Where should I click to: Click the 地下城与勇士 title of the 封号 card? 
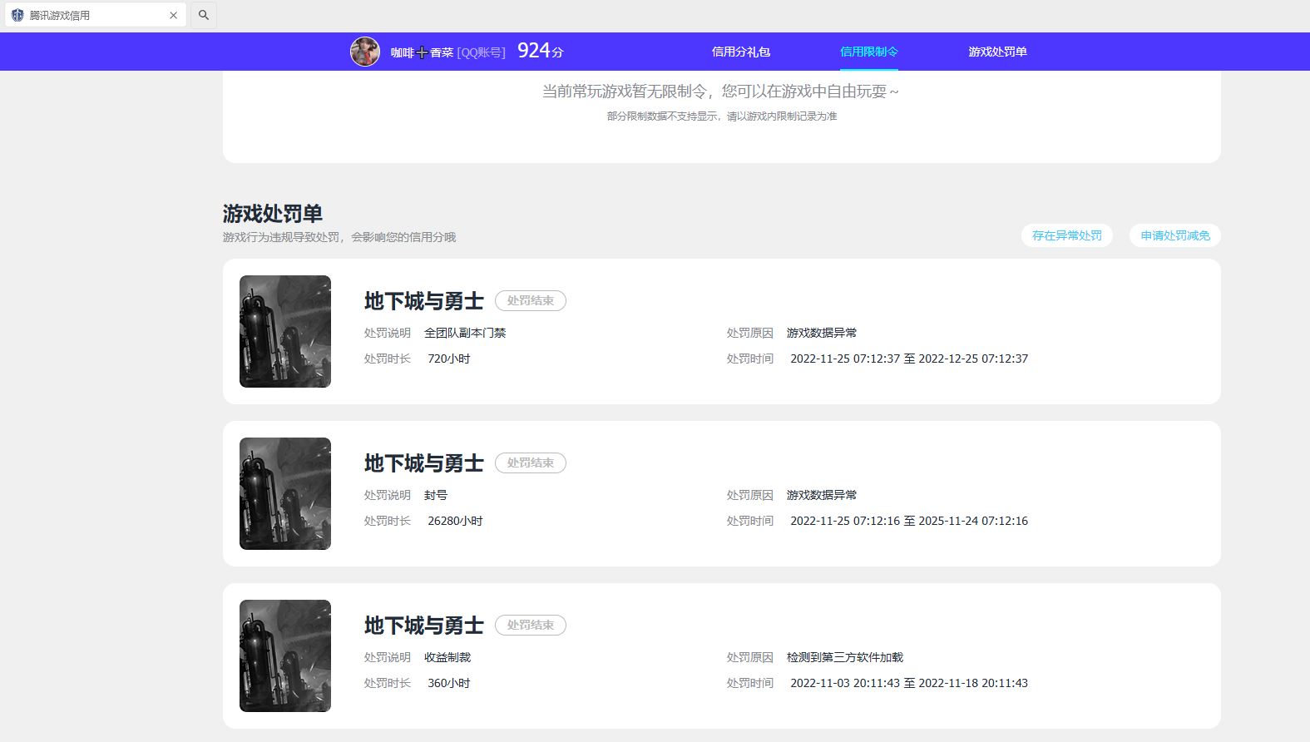424,463
